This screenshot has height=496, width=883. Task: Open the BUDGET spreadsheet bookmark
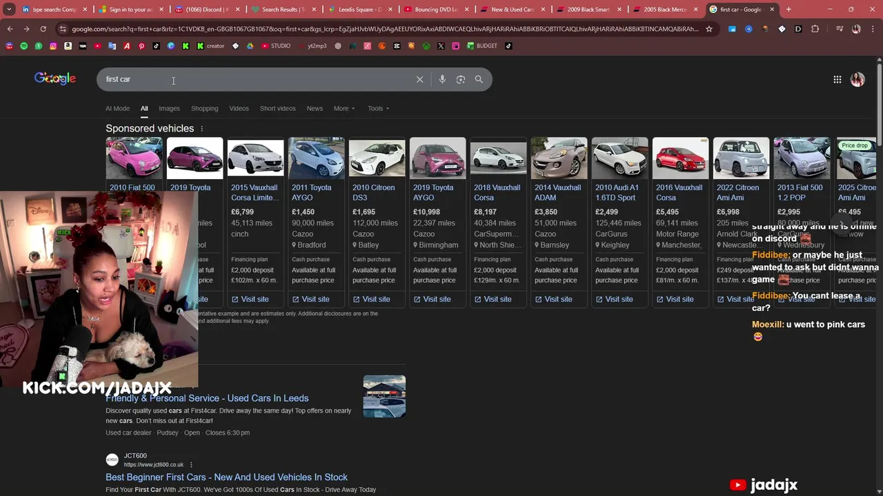pyautogui.click(x=482, y=45)
